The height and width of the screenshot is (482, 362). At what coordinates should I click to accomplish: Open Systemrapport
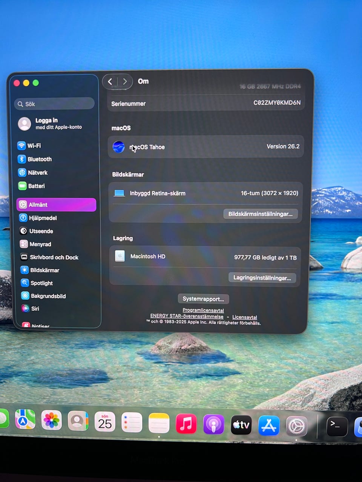(x=203, y=299)
